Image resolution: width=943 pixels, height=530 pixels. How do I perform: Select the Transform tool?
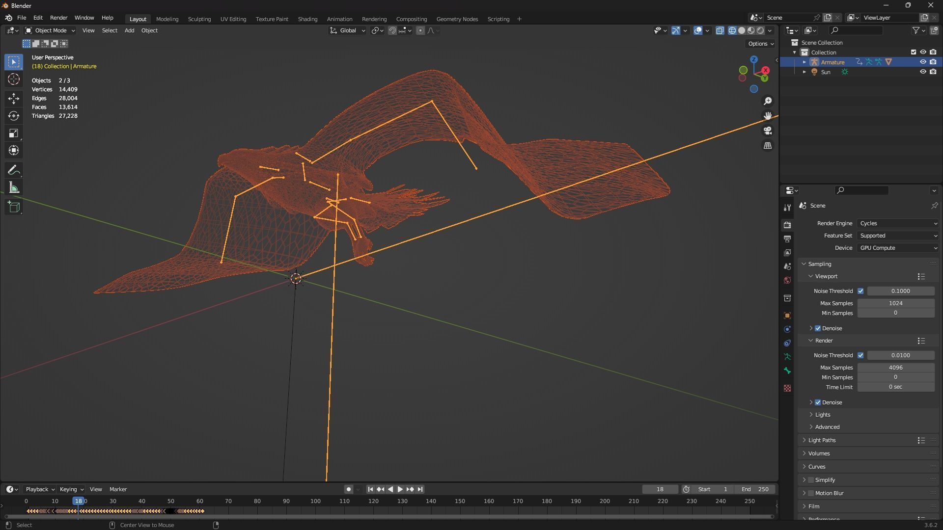(14, 150)
